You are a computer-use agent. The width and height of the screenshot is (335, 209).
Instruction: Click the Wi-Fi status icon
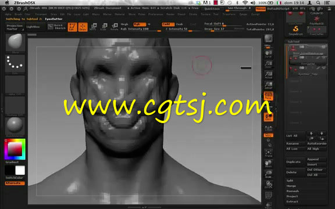click(245, 3)
